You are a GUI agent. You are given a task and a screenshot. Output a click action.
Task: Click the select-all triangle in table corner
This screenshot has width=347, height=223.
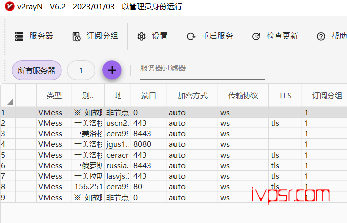click(10, 102)
